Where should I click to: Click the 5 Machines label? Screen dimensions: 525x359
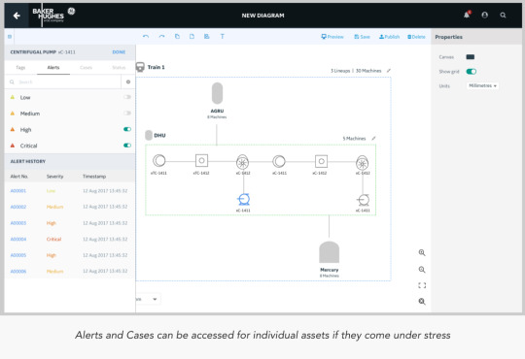click(354, 138)
